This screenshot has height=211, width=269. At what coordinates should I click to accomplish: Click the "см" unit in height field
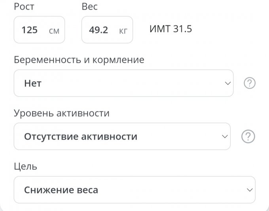click(54, 30)
